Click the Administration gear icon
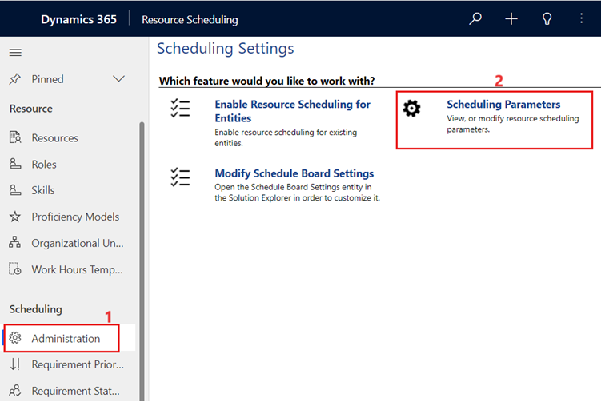Viewport: 601px width, 402px height. (x=15, y=338)
